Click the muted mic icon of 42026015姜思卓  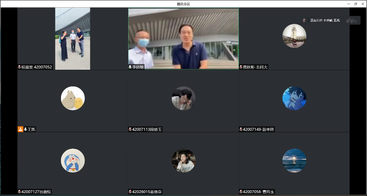[130, 192]
